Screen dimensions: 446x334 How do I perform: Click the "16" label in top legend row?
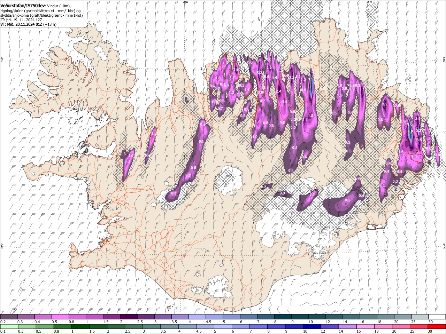click(362, 322)
